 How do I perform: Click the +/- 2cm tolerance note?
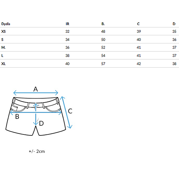(x=37, y=151)
